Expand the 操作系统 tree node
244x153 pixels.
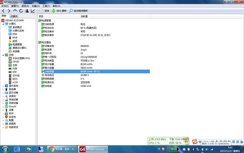click(3, 86)
